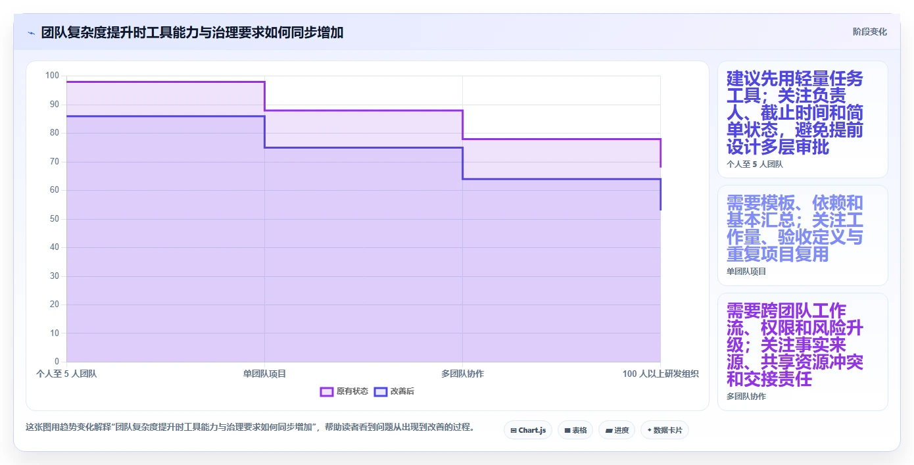The width and height of the screenshot is (914, 465).
Task: Open the 个人至 5 人团队 advice card
Action: click(803, 120)
